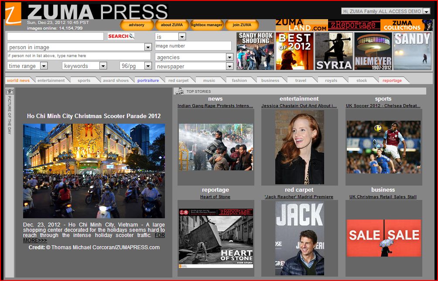The width and height of the screenshot is (438, 281).
Task: Open the user account dropdown arrow
Action: tap(426, 11)
